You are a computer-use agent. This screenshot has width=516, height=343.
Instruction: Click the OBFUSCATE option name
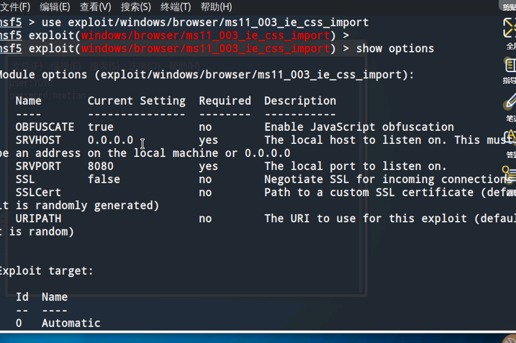(45, 127)
